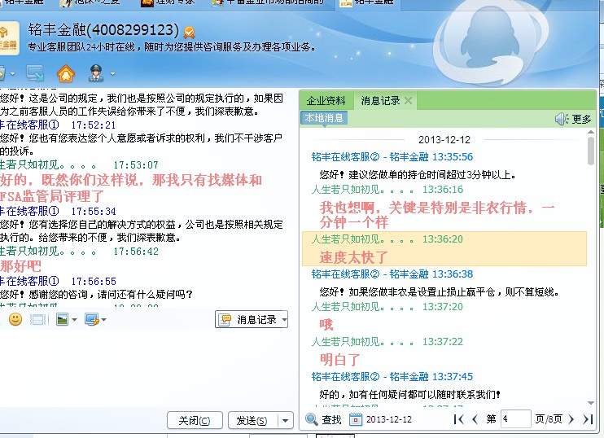The image size is (604, 438).
Task: Click the page number input field
Action: coord(516,418)
